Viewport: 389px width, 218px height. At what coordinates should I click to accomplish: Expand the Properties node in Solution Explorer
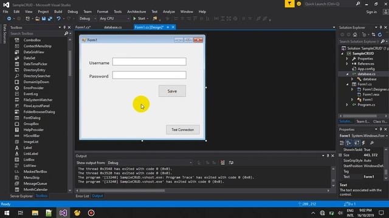tap(347, 59)
